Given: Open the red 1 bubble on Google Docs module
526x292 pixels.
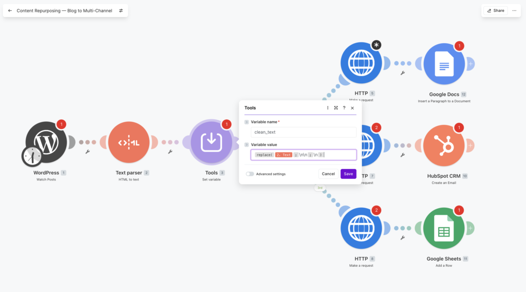Looking at the screenshot, I should pyautogui.click(x=459, y=46).
